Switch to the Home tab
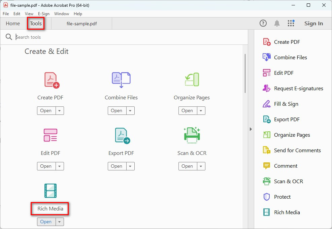The image size is (332, 229). point(13,24)
